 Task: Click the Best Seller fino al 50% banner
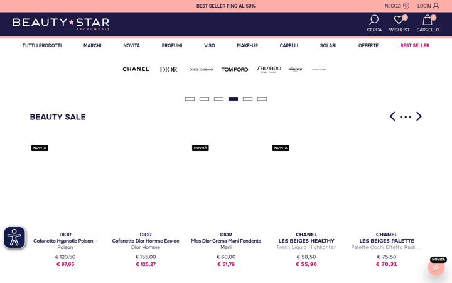[x=226, y=6]
